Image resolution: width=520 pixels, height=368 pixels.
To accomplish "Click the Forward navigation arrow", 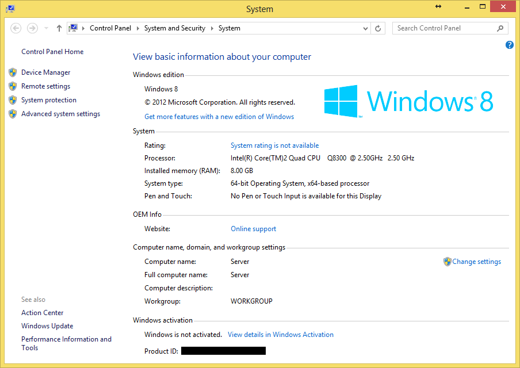I will pos(32,28).
